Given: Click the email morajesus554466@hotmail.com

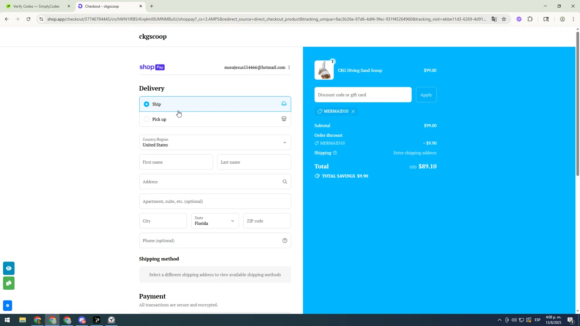Looking at the screenshot, I should 255,68.
